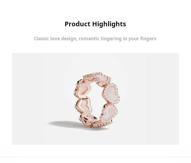The height and width of the screenshot is (163, 191).
Task: Click the Product Highlights heading
Action: coord(95,24)
